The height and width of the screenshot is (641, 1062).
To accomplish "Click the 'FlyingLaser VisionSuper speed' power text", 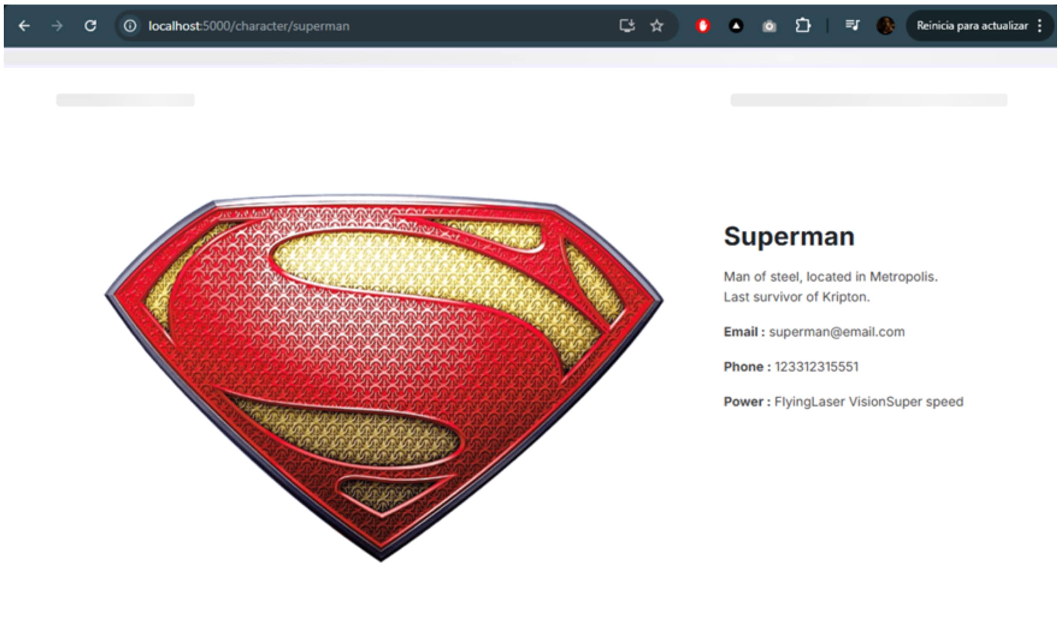I will [x=869, y=402].
